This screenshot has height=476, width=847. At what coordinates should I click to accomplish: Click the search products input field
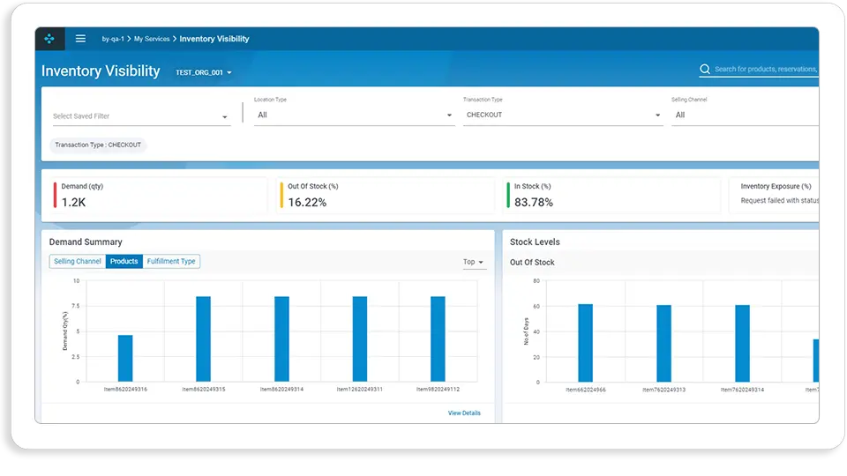click(x=766, y=69)
